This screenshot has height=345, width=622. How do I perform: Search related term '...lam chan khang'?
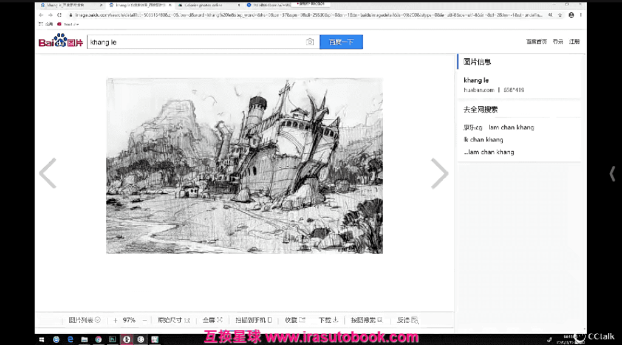pyautogui.click(x=489, y=152)
